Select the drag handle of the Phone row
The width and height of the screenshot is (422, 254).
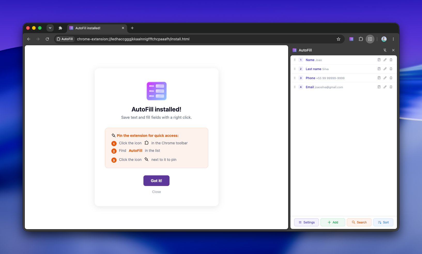[295, 78]
